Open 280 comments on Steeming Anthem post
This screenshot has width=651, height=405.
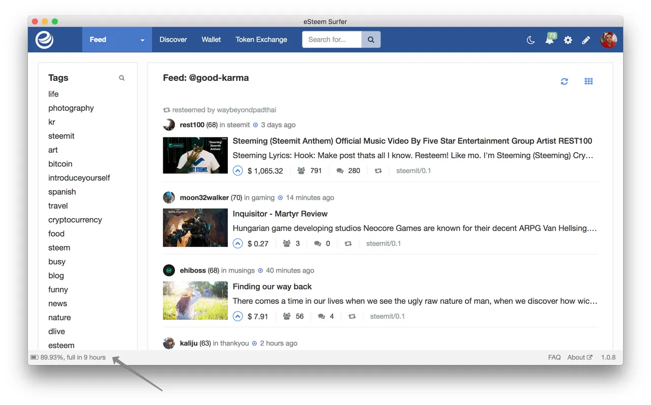pyautogui.click(x=348, y=171)
